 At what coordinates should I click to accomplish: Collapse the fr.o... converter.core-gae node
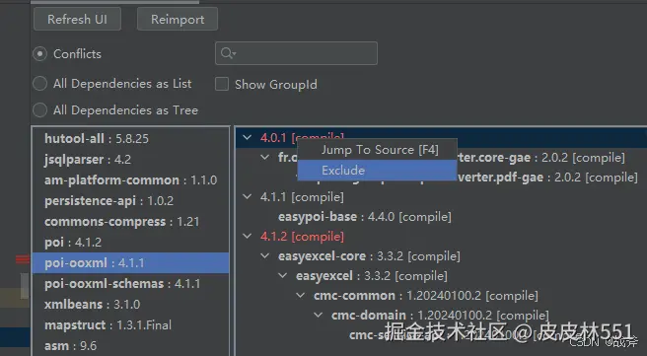coord(265,157)
